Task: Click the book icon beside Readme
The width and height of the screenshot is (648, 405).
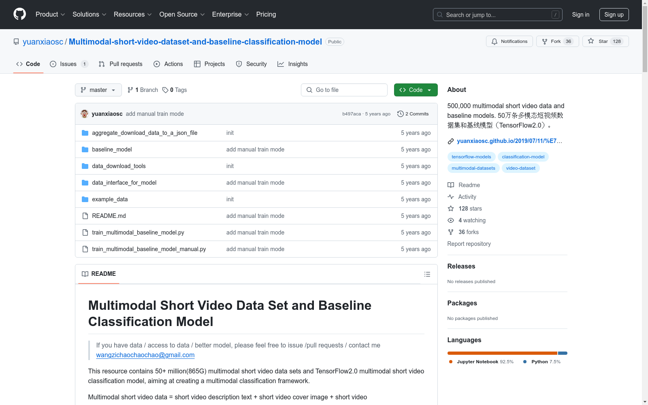Action: click(x=451, y=185)
